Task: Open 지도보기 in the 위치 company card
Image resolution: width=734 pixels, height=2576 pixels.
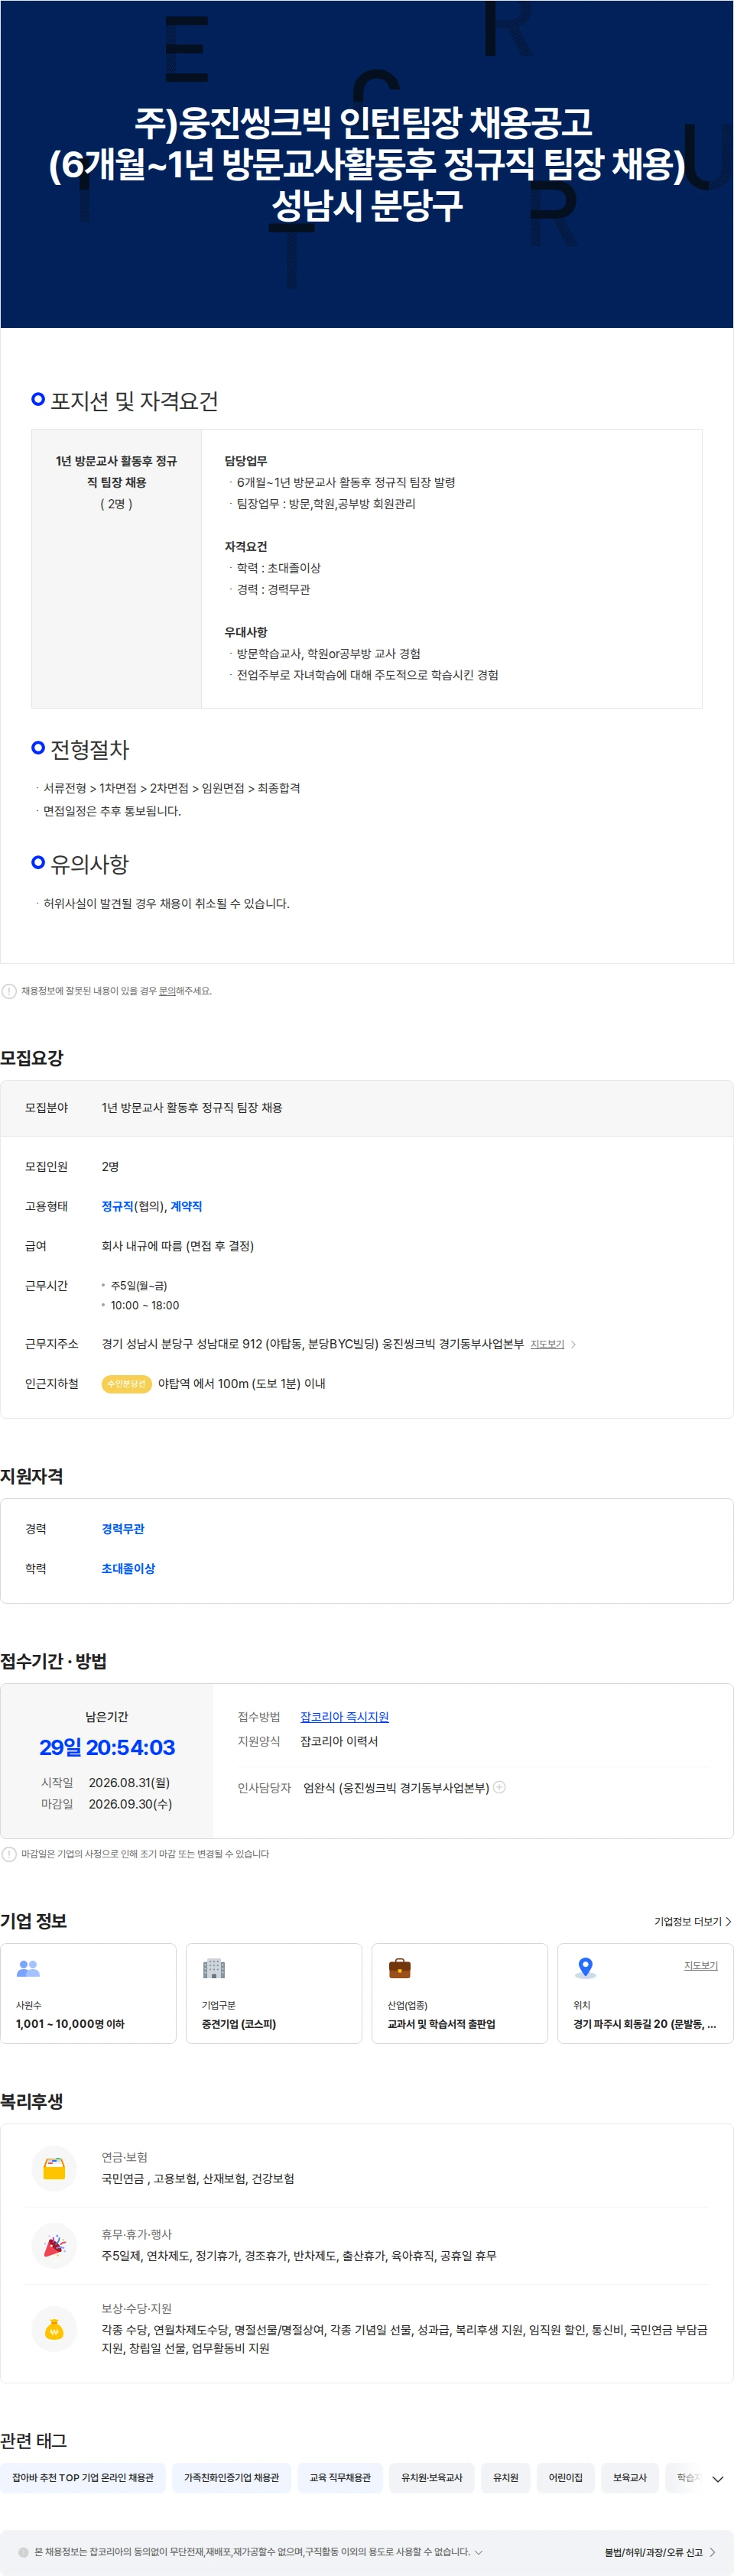Action: pyautogui.click(x=701, y=1965)
